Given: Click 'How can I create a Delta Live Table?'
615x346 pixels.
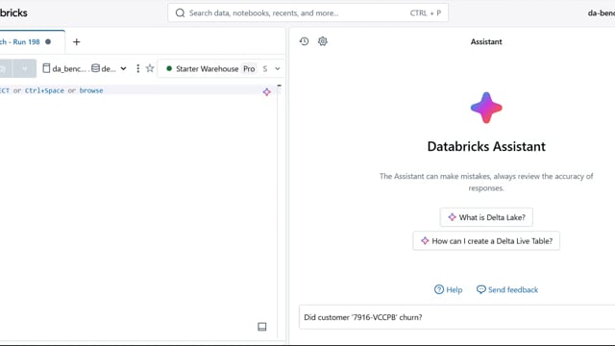Looking at the screenshot, I should click(486, 241).
